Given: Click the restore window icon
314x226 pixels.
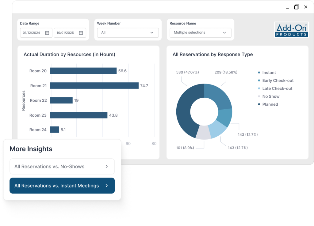Looking at the screenshot, I should (x=297, y=7).
